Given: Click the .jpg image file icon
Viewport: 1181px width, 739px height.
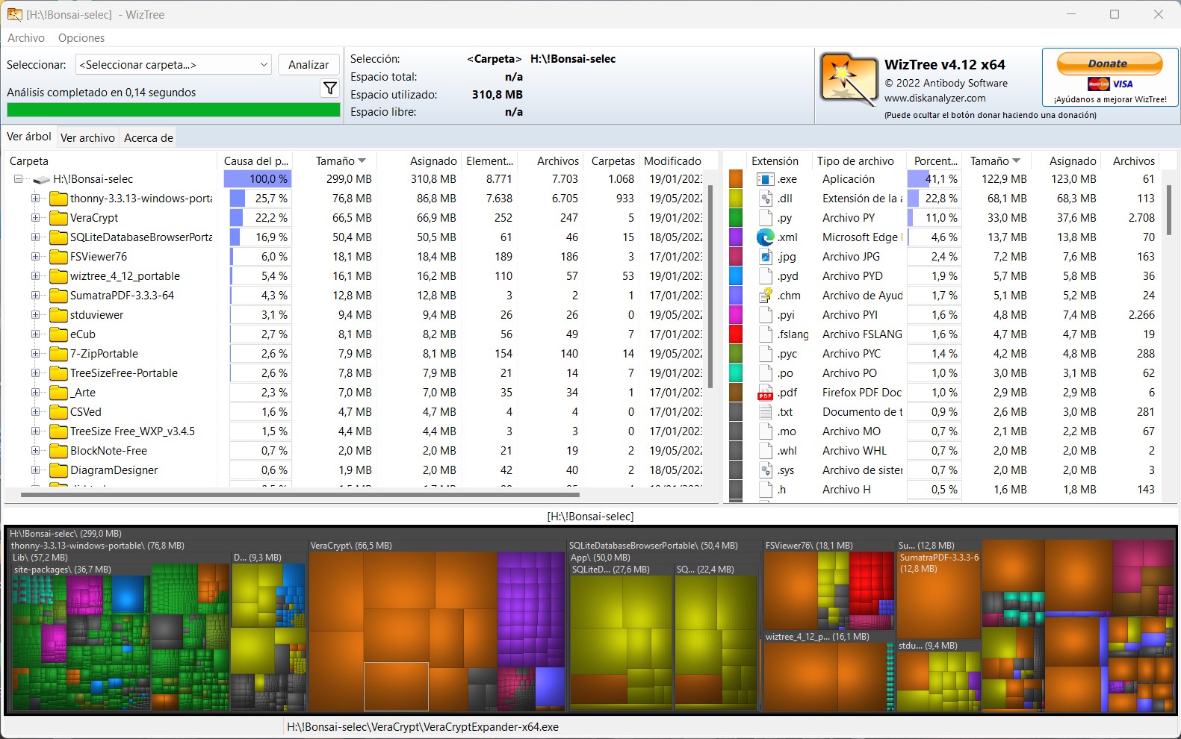Looking at the screenshot, I should 765,257.
